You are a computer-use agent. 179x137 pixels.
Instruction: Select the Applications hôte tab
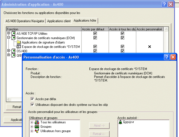pyautogui.click(x=85, y=21)
